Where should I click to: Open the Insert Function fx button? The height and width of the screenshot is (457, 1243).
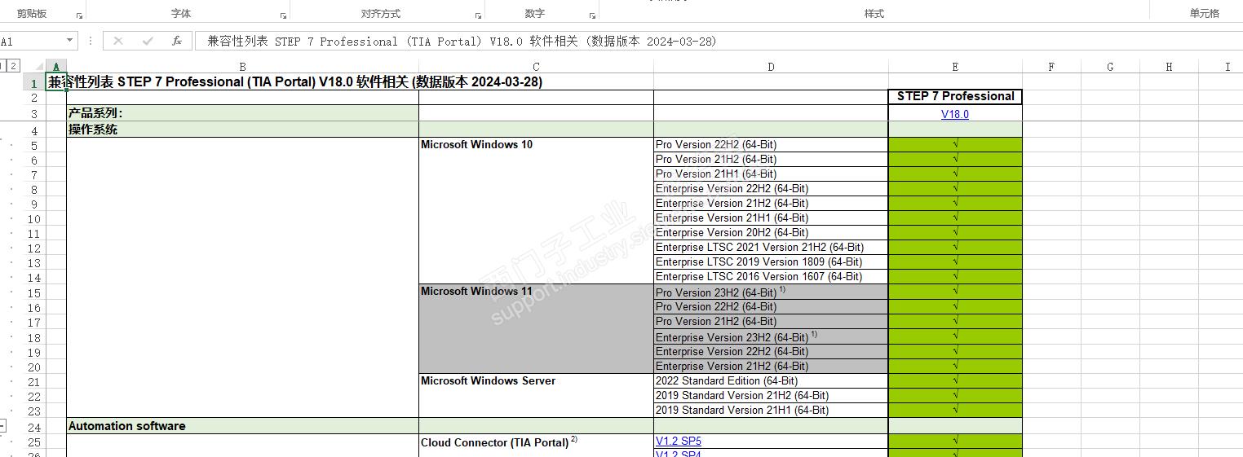point(176,41)
